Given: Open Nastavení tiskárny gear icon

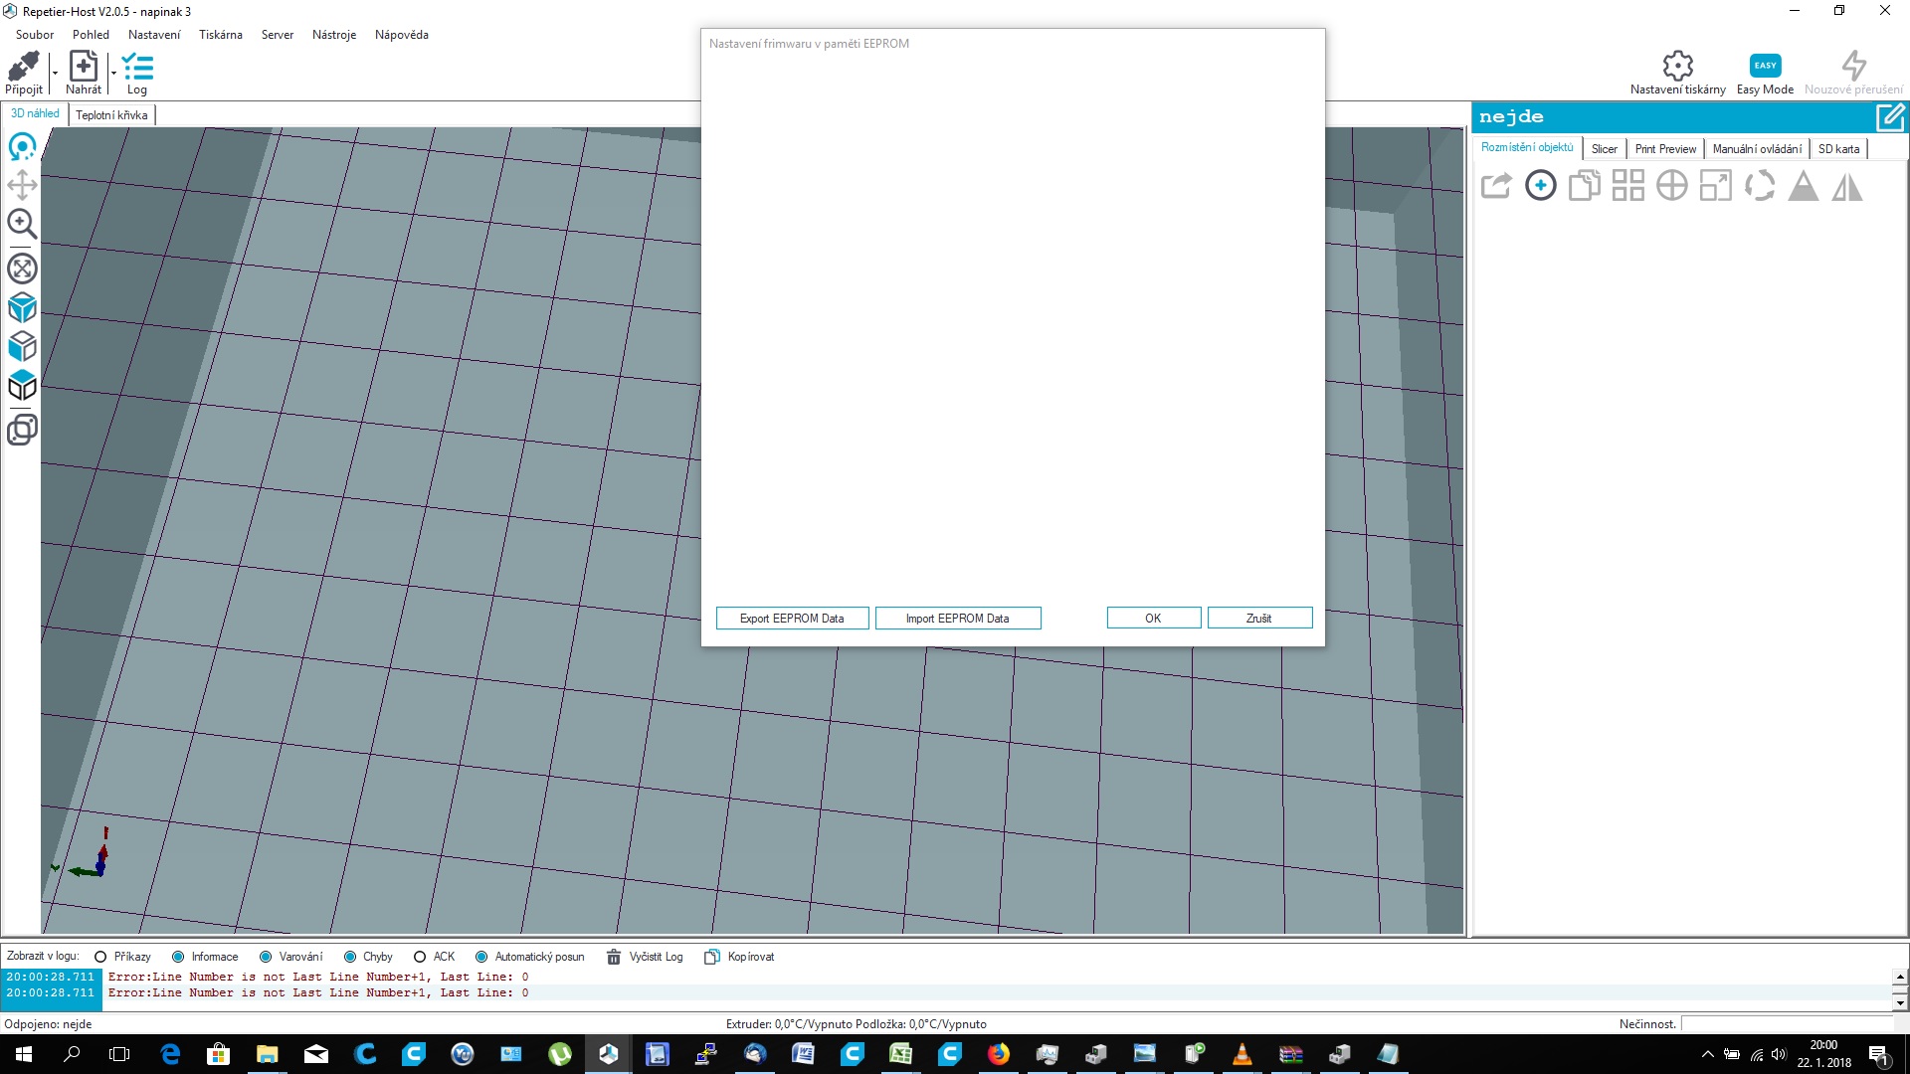Looking at the screenshot, I should point(1677,66).
